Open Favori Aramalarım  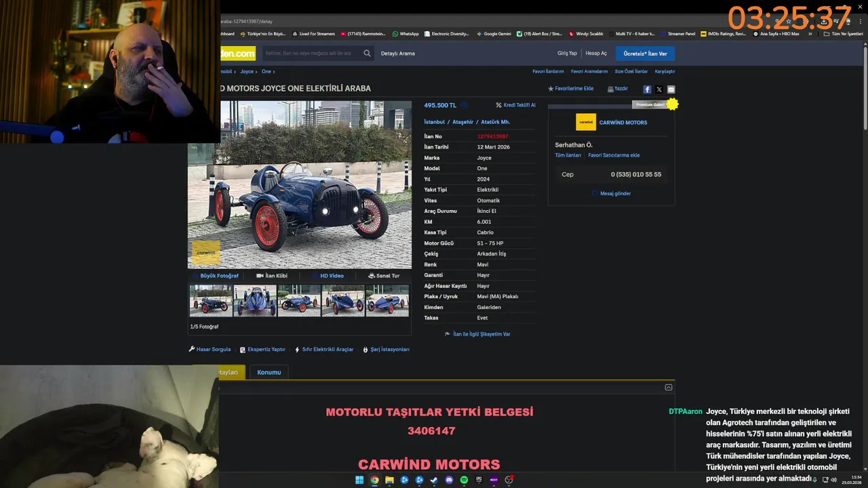[x=589, y=71]
